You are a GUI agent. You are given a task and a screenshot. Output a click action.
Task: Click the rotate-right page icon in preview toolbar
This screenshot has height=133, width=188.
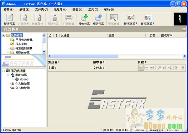pyautogui.click(x=170, y=68)
